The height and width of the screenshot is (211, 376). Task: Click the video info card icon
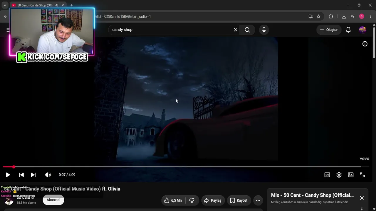365,44
